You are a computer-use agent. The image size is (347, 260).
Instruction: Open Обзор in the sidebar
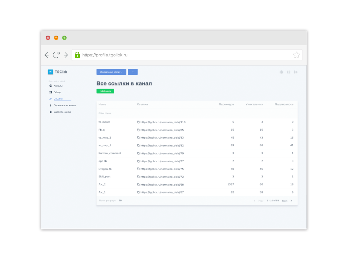(57, 92)
